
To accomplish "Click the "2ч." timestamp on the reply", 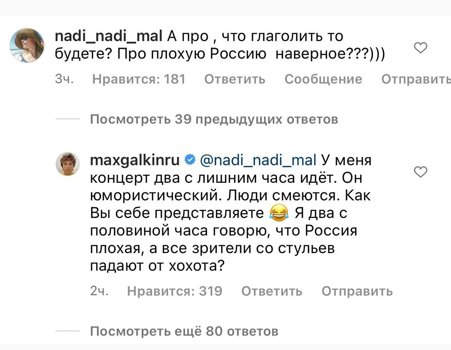I will click(99, 291).
